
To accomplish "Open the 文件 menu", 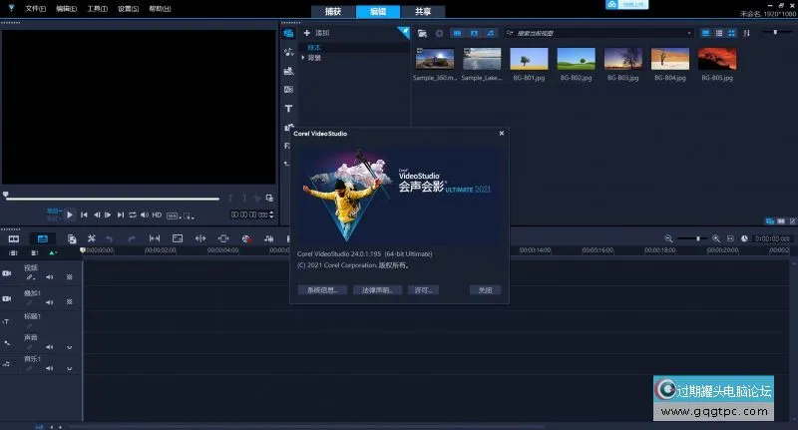I will (35, 8).
